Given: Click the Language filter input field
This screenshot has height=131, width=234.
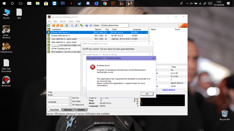Looking at the screenshot, I should (x=58, y=105).
